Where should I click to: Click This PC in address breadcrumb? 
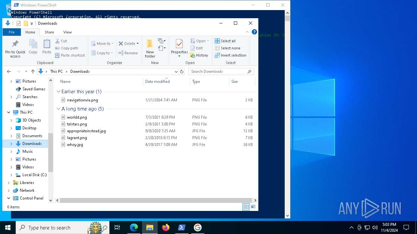[x=56, y=71]
